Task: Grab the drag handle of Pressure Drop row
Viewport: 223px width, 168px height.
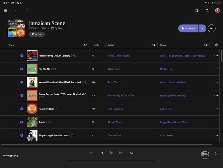Action: (x=12, y=56)
